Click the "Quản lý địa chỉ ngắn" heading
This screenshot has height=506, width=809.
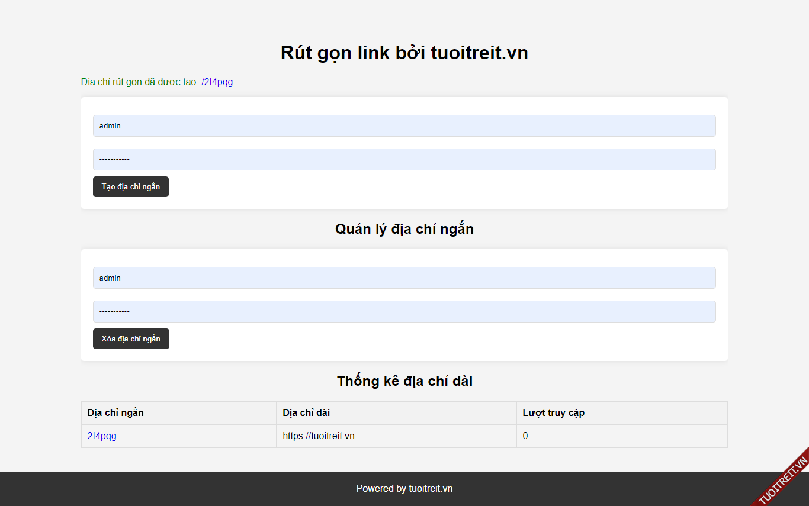pyautogui.click(x=404, y=229)
